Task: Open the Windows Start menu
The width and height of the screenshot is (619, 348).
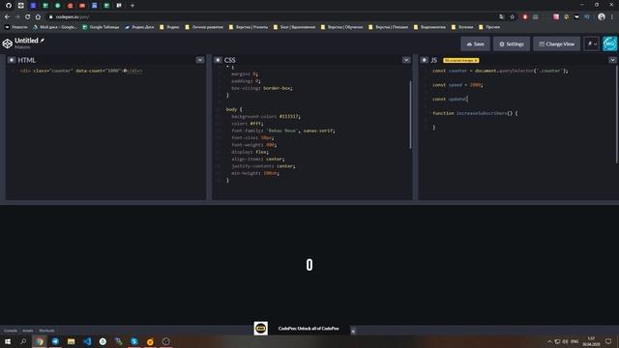Action: click(8, 341)
